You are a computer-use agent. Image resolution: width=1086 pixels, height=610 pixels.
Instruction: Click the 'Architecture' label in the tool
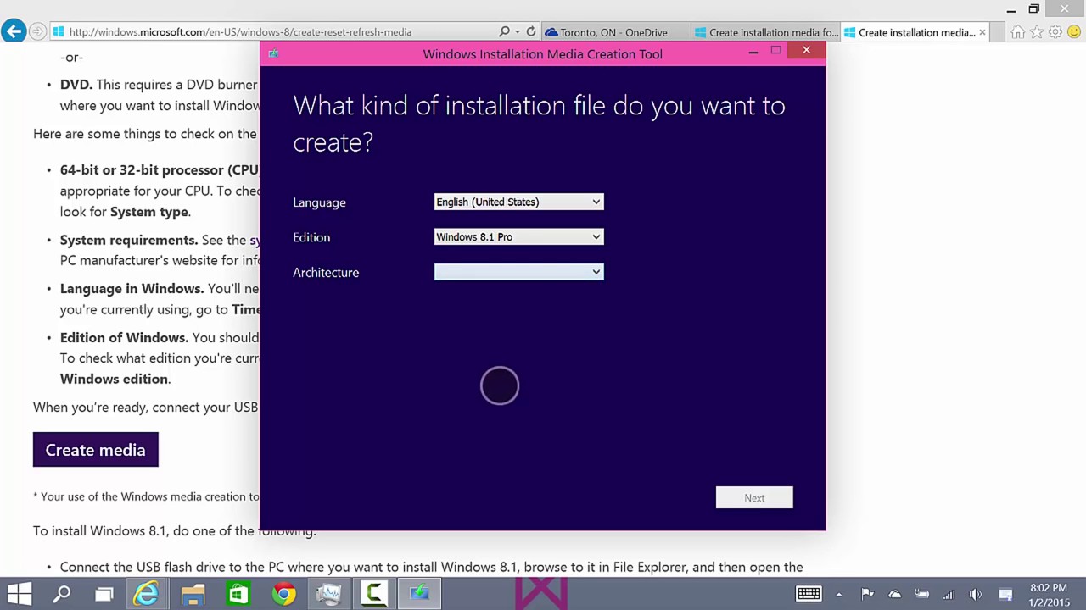pyautogui.click(x=326, y=272)
